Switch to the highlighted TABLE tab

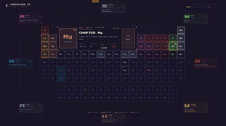click(x=95, y=1)
